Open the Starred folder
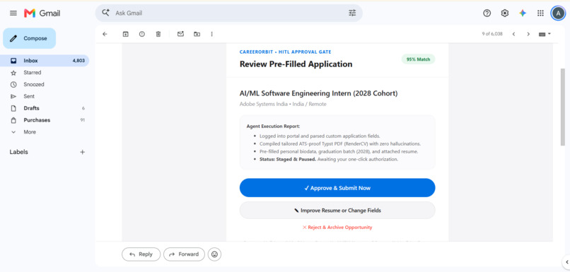The width and height of the screenshot is (570, 272). [45, 73]
